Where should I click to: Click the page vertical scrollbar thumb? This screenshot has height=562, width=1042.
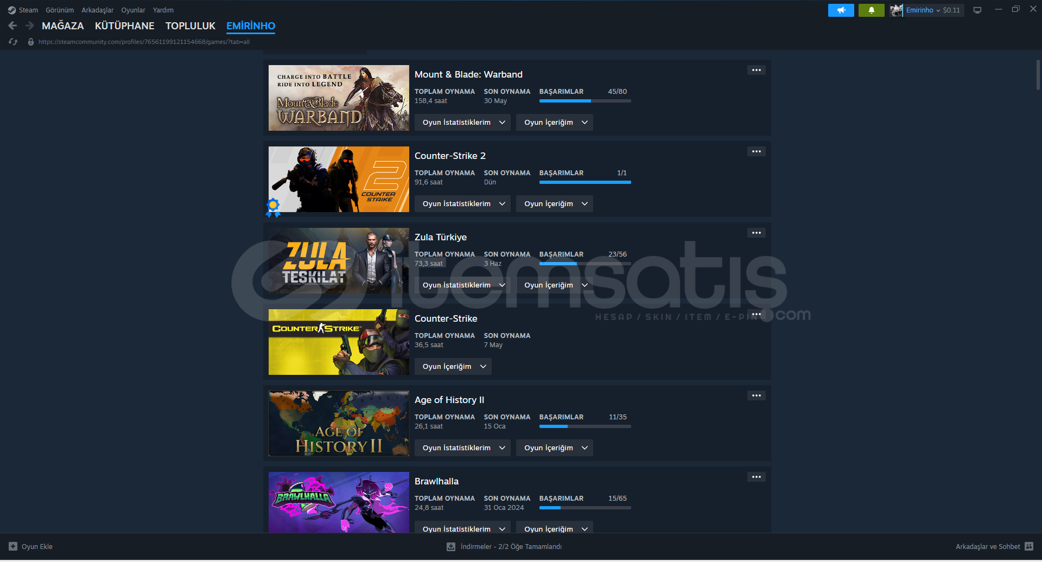pos(1038,74)
